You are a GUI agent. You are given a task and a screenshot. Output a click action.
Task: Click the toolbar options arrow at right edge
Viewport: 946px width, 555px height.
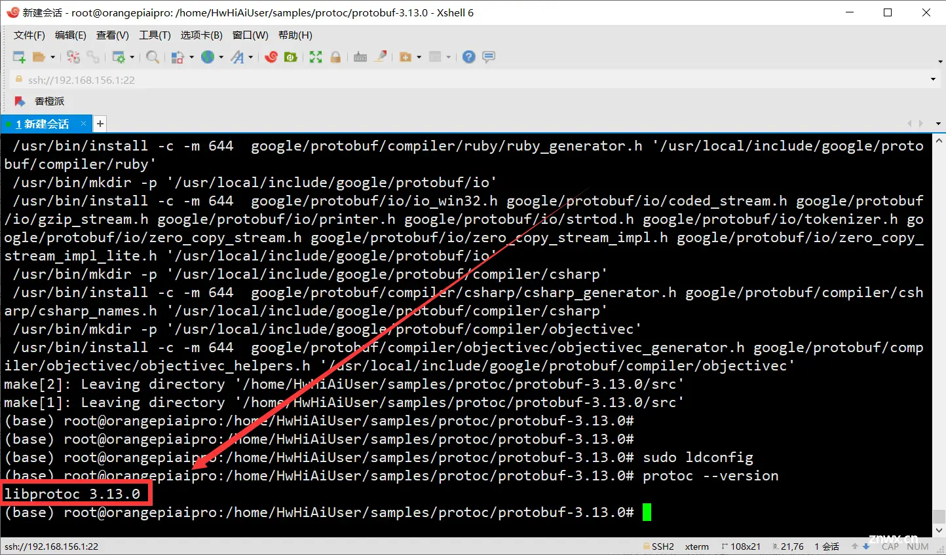pyautogui.click(x=940, y=62)
